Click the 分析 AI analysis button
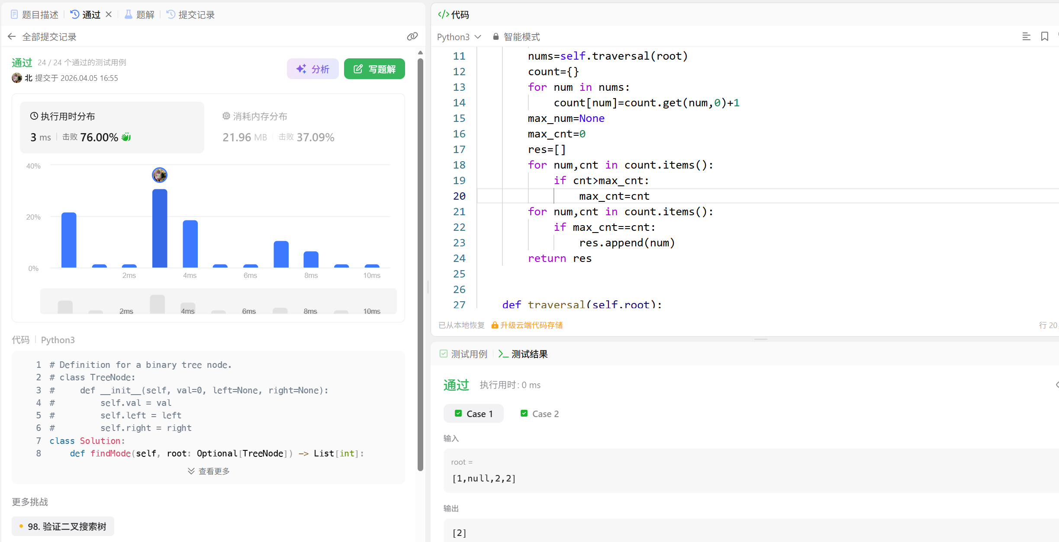 point(312,69)
